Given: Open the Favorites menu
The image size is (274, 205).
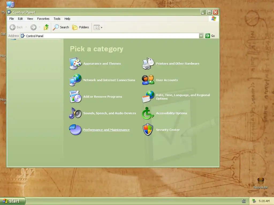Looking at the screenshot, I should pyautogui.click(x=43, y=19).
